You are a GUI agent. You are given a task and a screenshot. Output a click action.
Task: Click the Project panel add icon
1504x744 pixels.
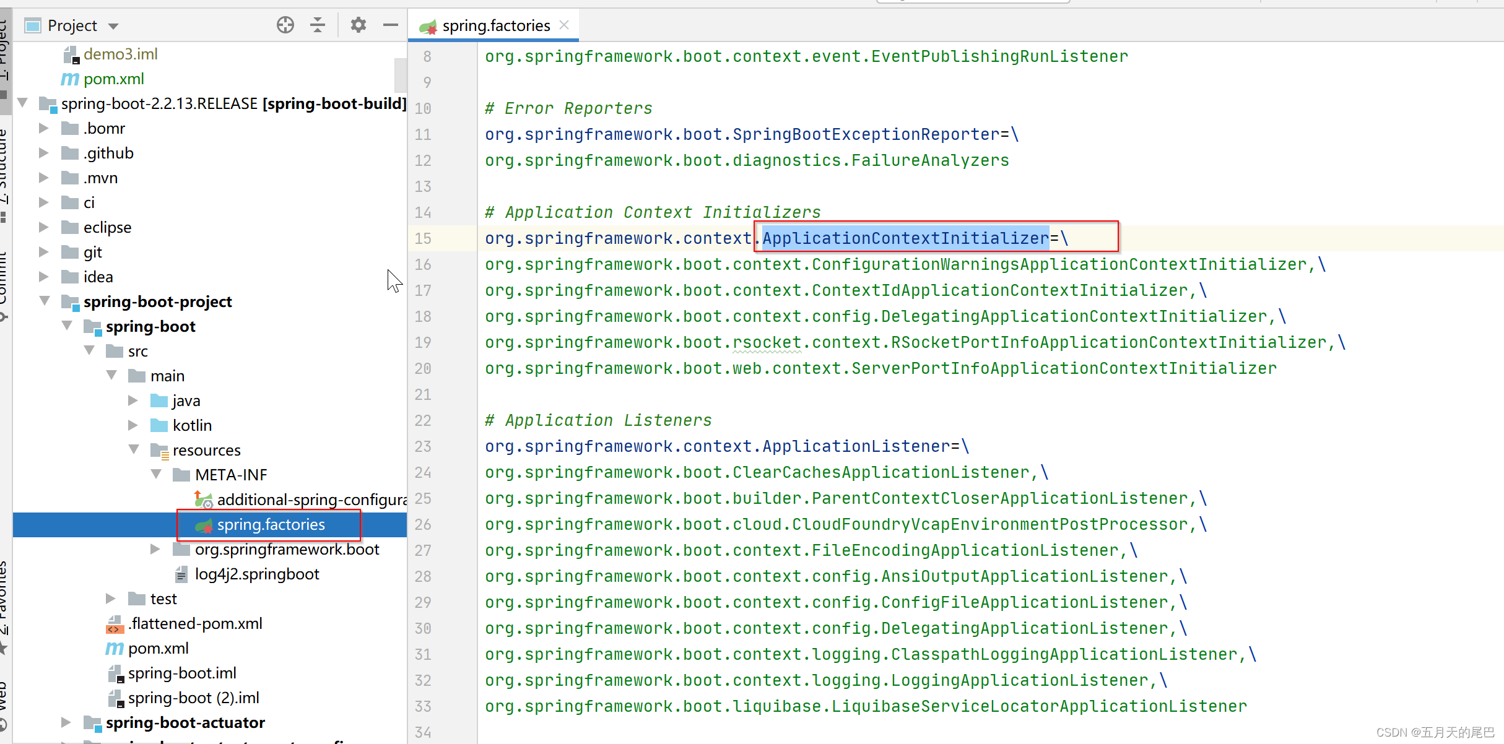tap(285, 25)
